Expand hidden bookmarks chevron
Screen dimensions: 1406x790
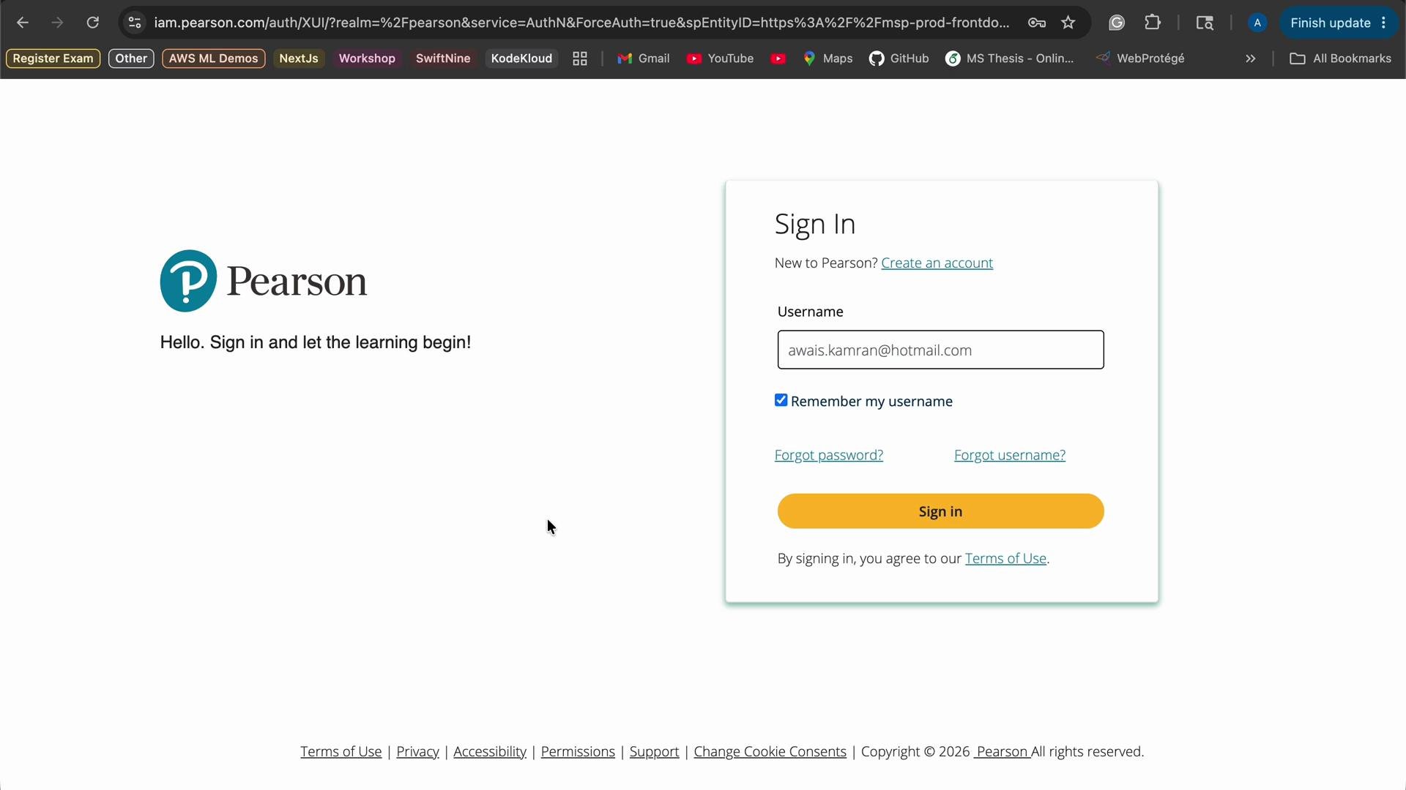pyautogui.click(x=1251, y=59)
